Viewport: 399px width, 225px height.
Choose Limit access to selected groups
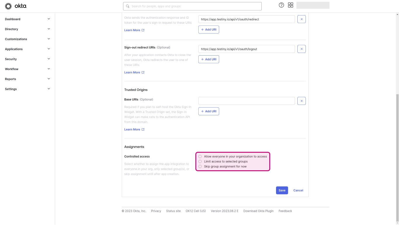click(x=200, y=162)
